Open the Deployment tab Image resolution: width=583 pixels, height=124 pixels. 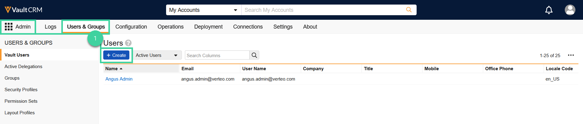pos(208,27)
